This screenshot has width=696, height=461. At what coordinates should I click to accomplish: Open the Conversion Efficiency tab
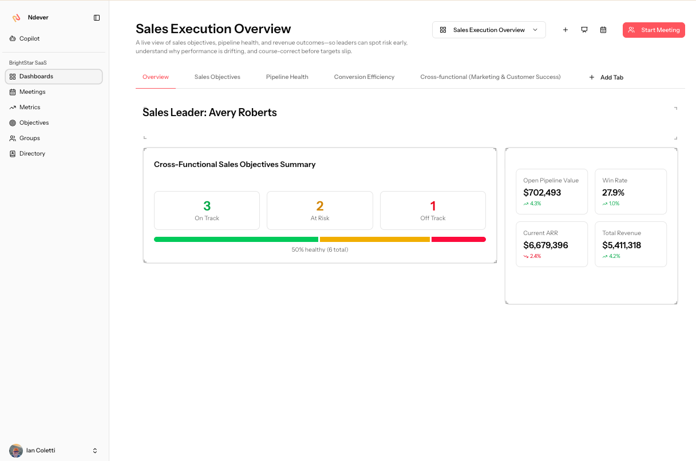click(x=364, y=76)
